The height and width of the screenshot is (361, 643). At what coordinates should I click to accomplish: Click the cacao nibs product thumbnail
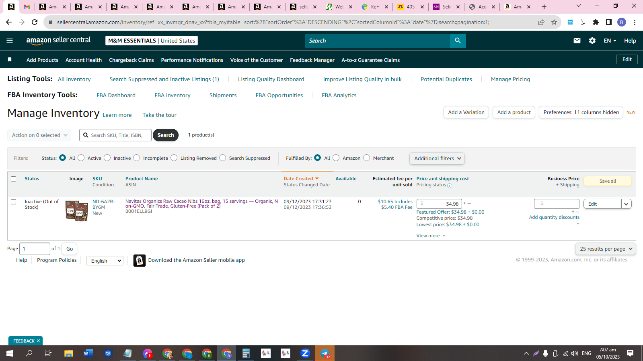77,211
